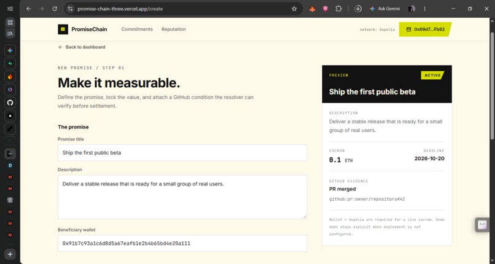Focus the Promise title field
This screenshot has height=264, width=495.
point(182,153)
